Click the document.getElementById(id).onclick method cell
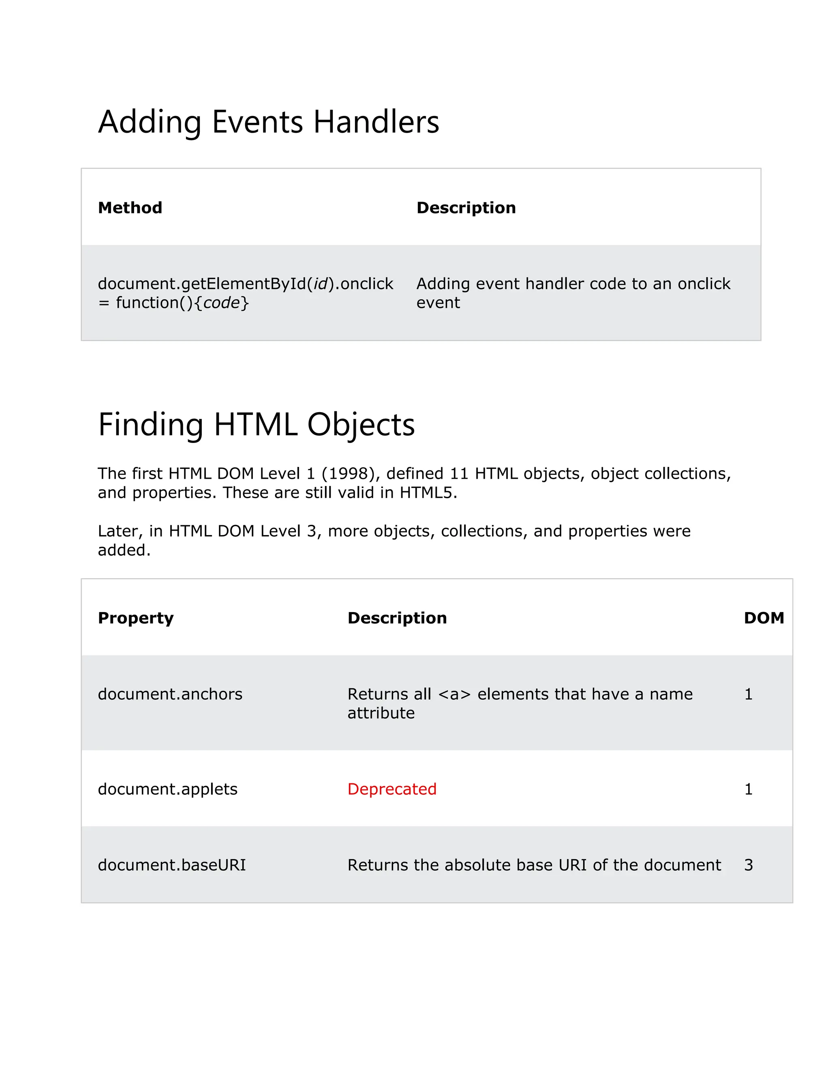This screenshot has height=1075, width=830. pos(245,284)
